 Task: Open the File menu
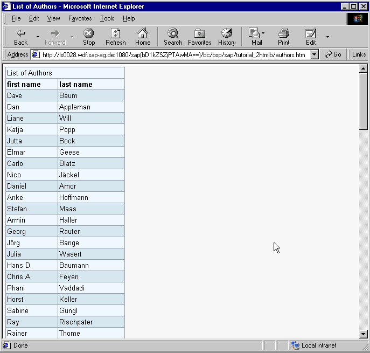pyautogui.click(x=16, y=18)
